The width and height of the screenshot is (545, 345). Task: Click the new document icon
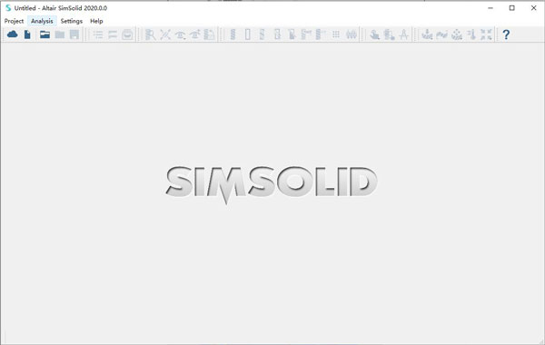click(27, 34)
